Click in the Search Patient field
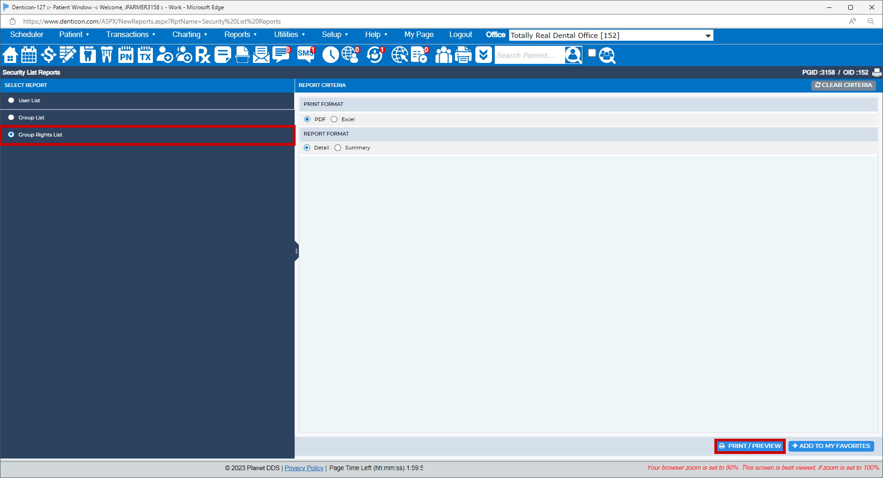 [x=530, y=55]
